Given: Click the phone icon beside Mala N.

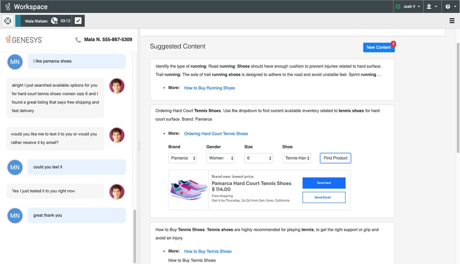Looking at the screenshot, I should pos(78,40).
